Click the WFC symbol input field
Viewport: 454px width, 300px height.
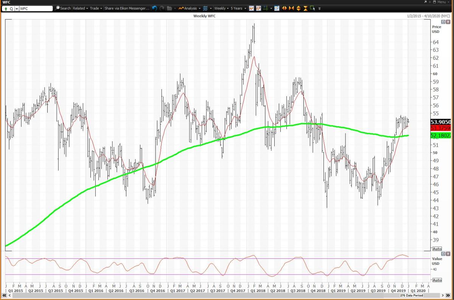click(36, 8)
